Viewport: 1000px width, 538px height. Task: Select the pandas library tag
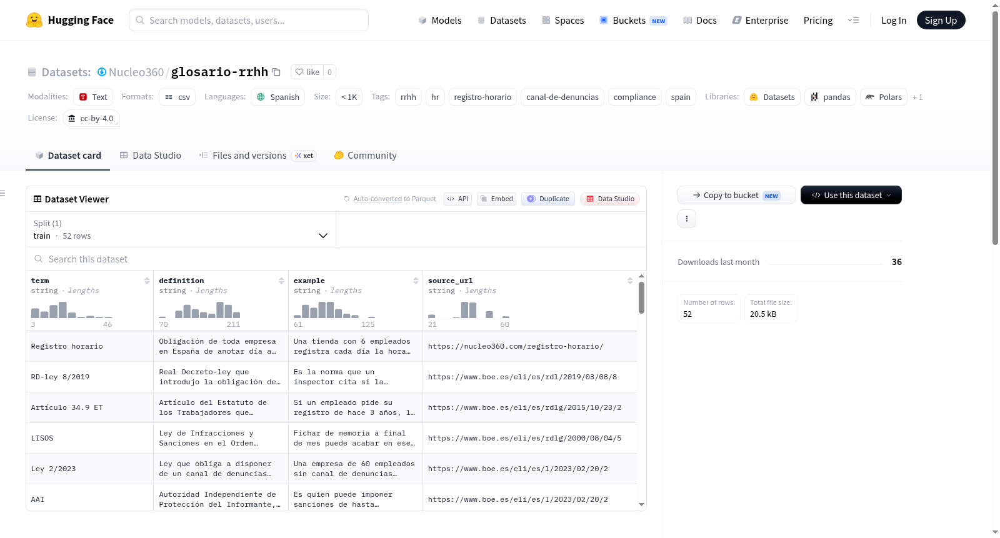pos(830,97)
